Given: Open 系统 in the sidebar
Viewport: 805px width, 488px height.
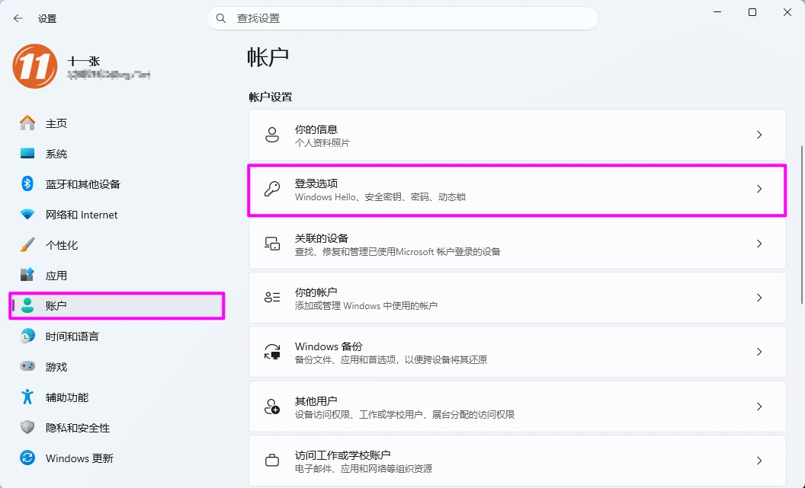Looking at the screenshot, I should (117, 154).
